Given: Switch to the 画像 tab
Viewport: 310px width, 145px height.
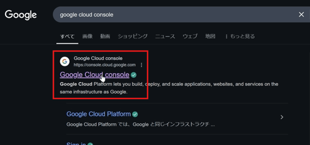Looking at the screenshot, I should pyautogui.click(x=87, y=36).
